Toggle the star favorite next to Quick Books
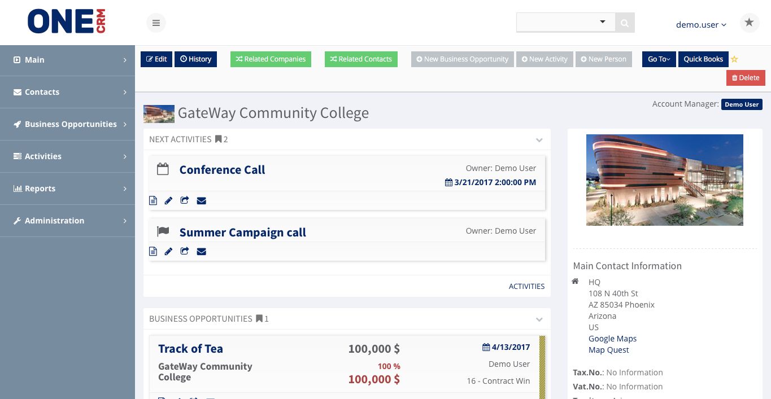 [x=734, y=59]
